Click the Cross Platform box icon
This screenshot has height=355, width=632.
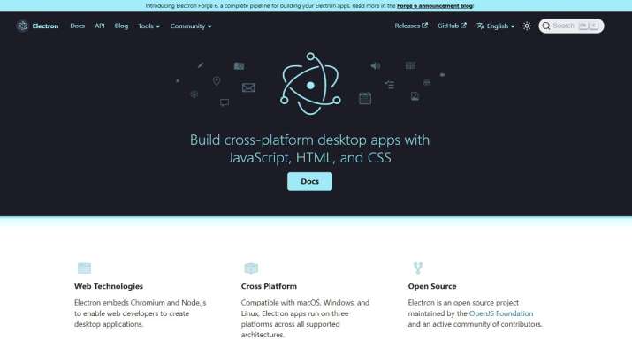pos(251,268)
